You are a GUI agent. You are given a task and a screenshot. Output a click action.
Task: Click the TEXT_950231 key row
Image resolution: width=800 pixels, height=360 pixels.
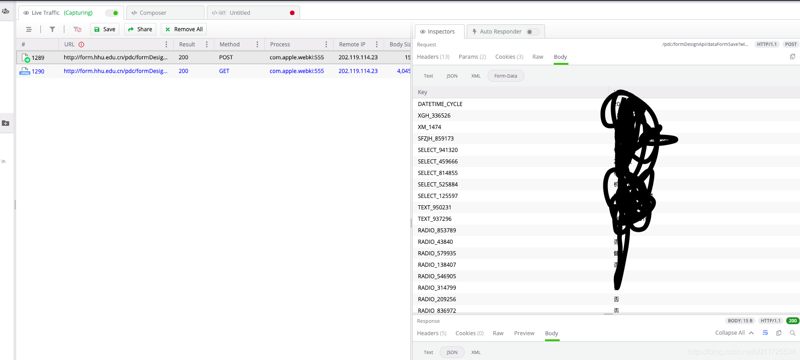[x=606, y=208]
